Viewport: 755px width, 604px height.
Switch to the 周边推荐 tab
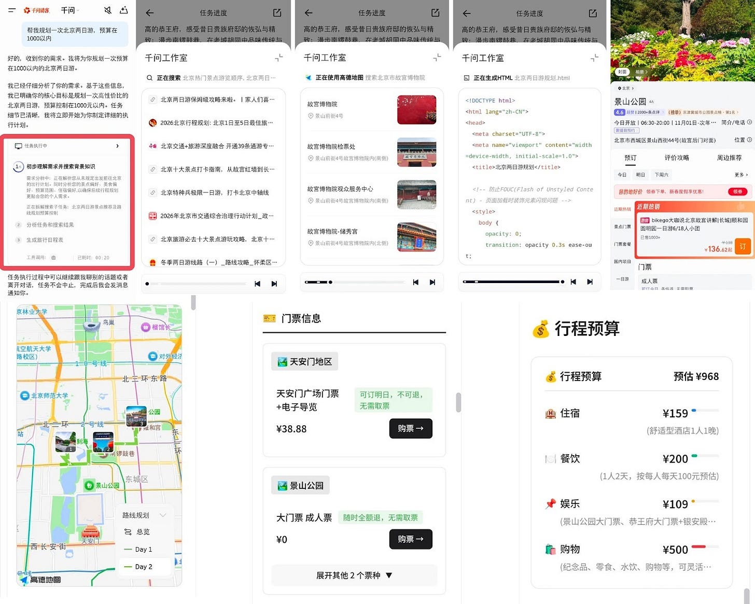(x=729, y=158)
